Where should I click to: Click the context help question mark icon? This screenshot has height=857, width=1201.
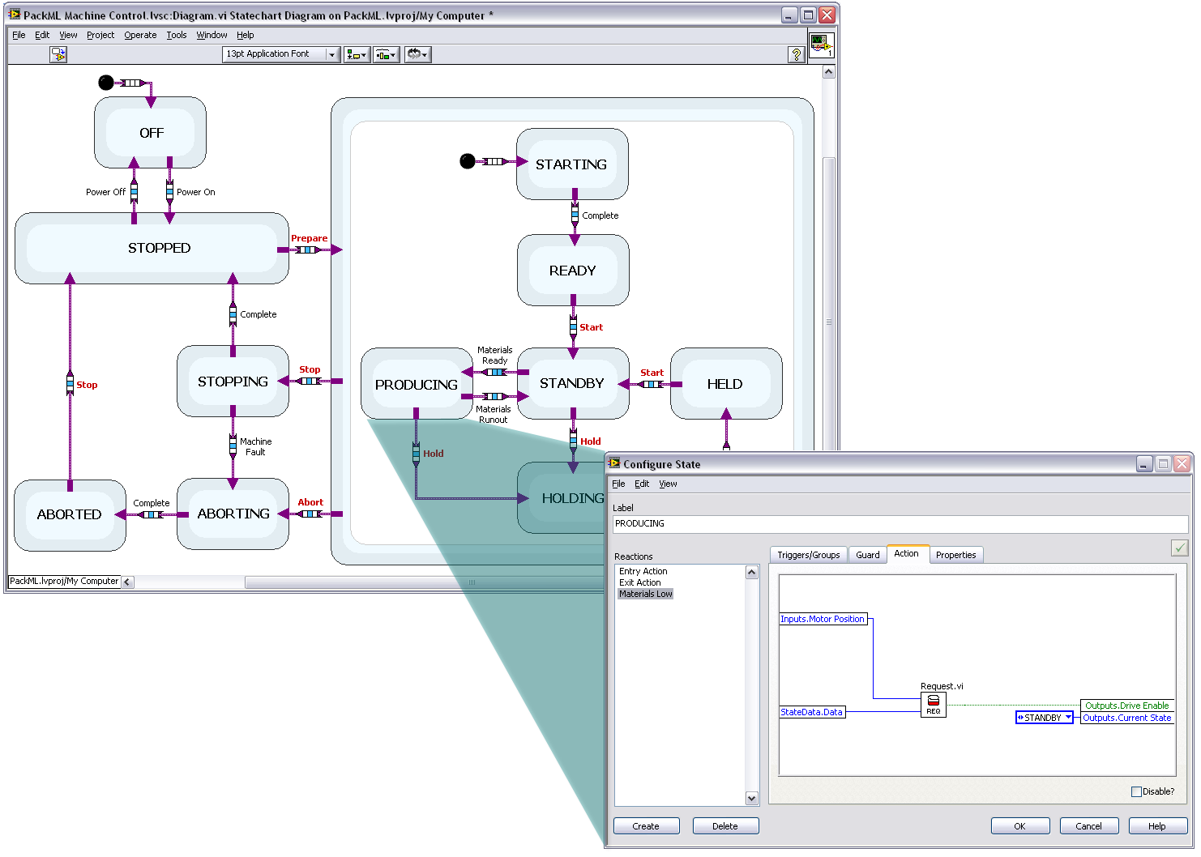797,54
